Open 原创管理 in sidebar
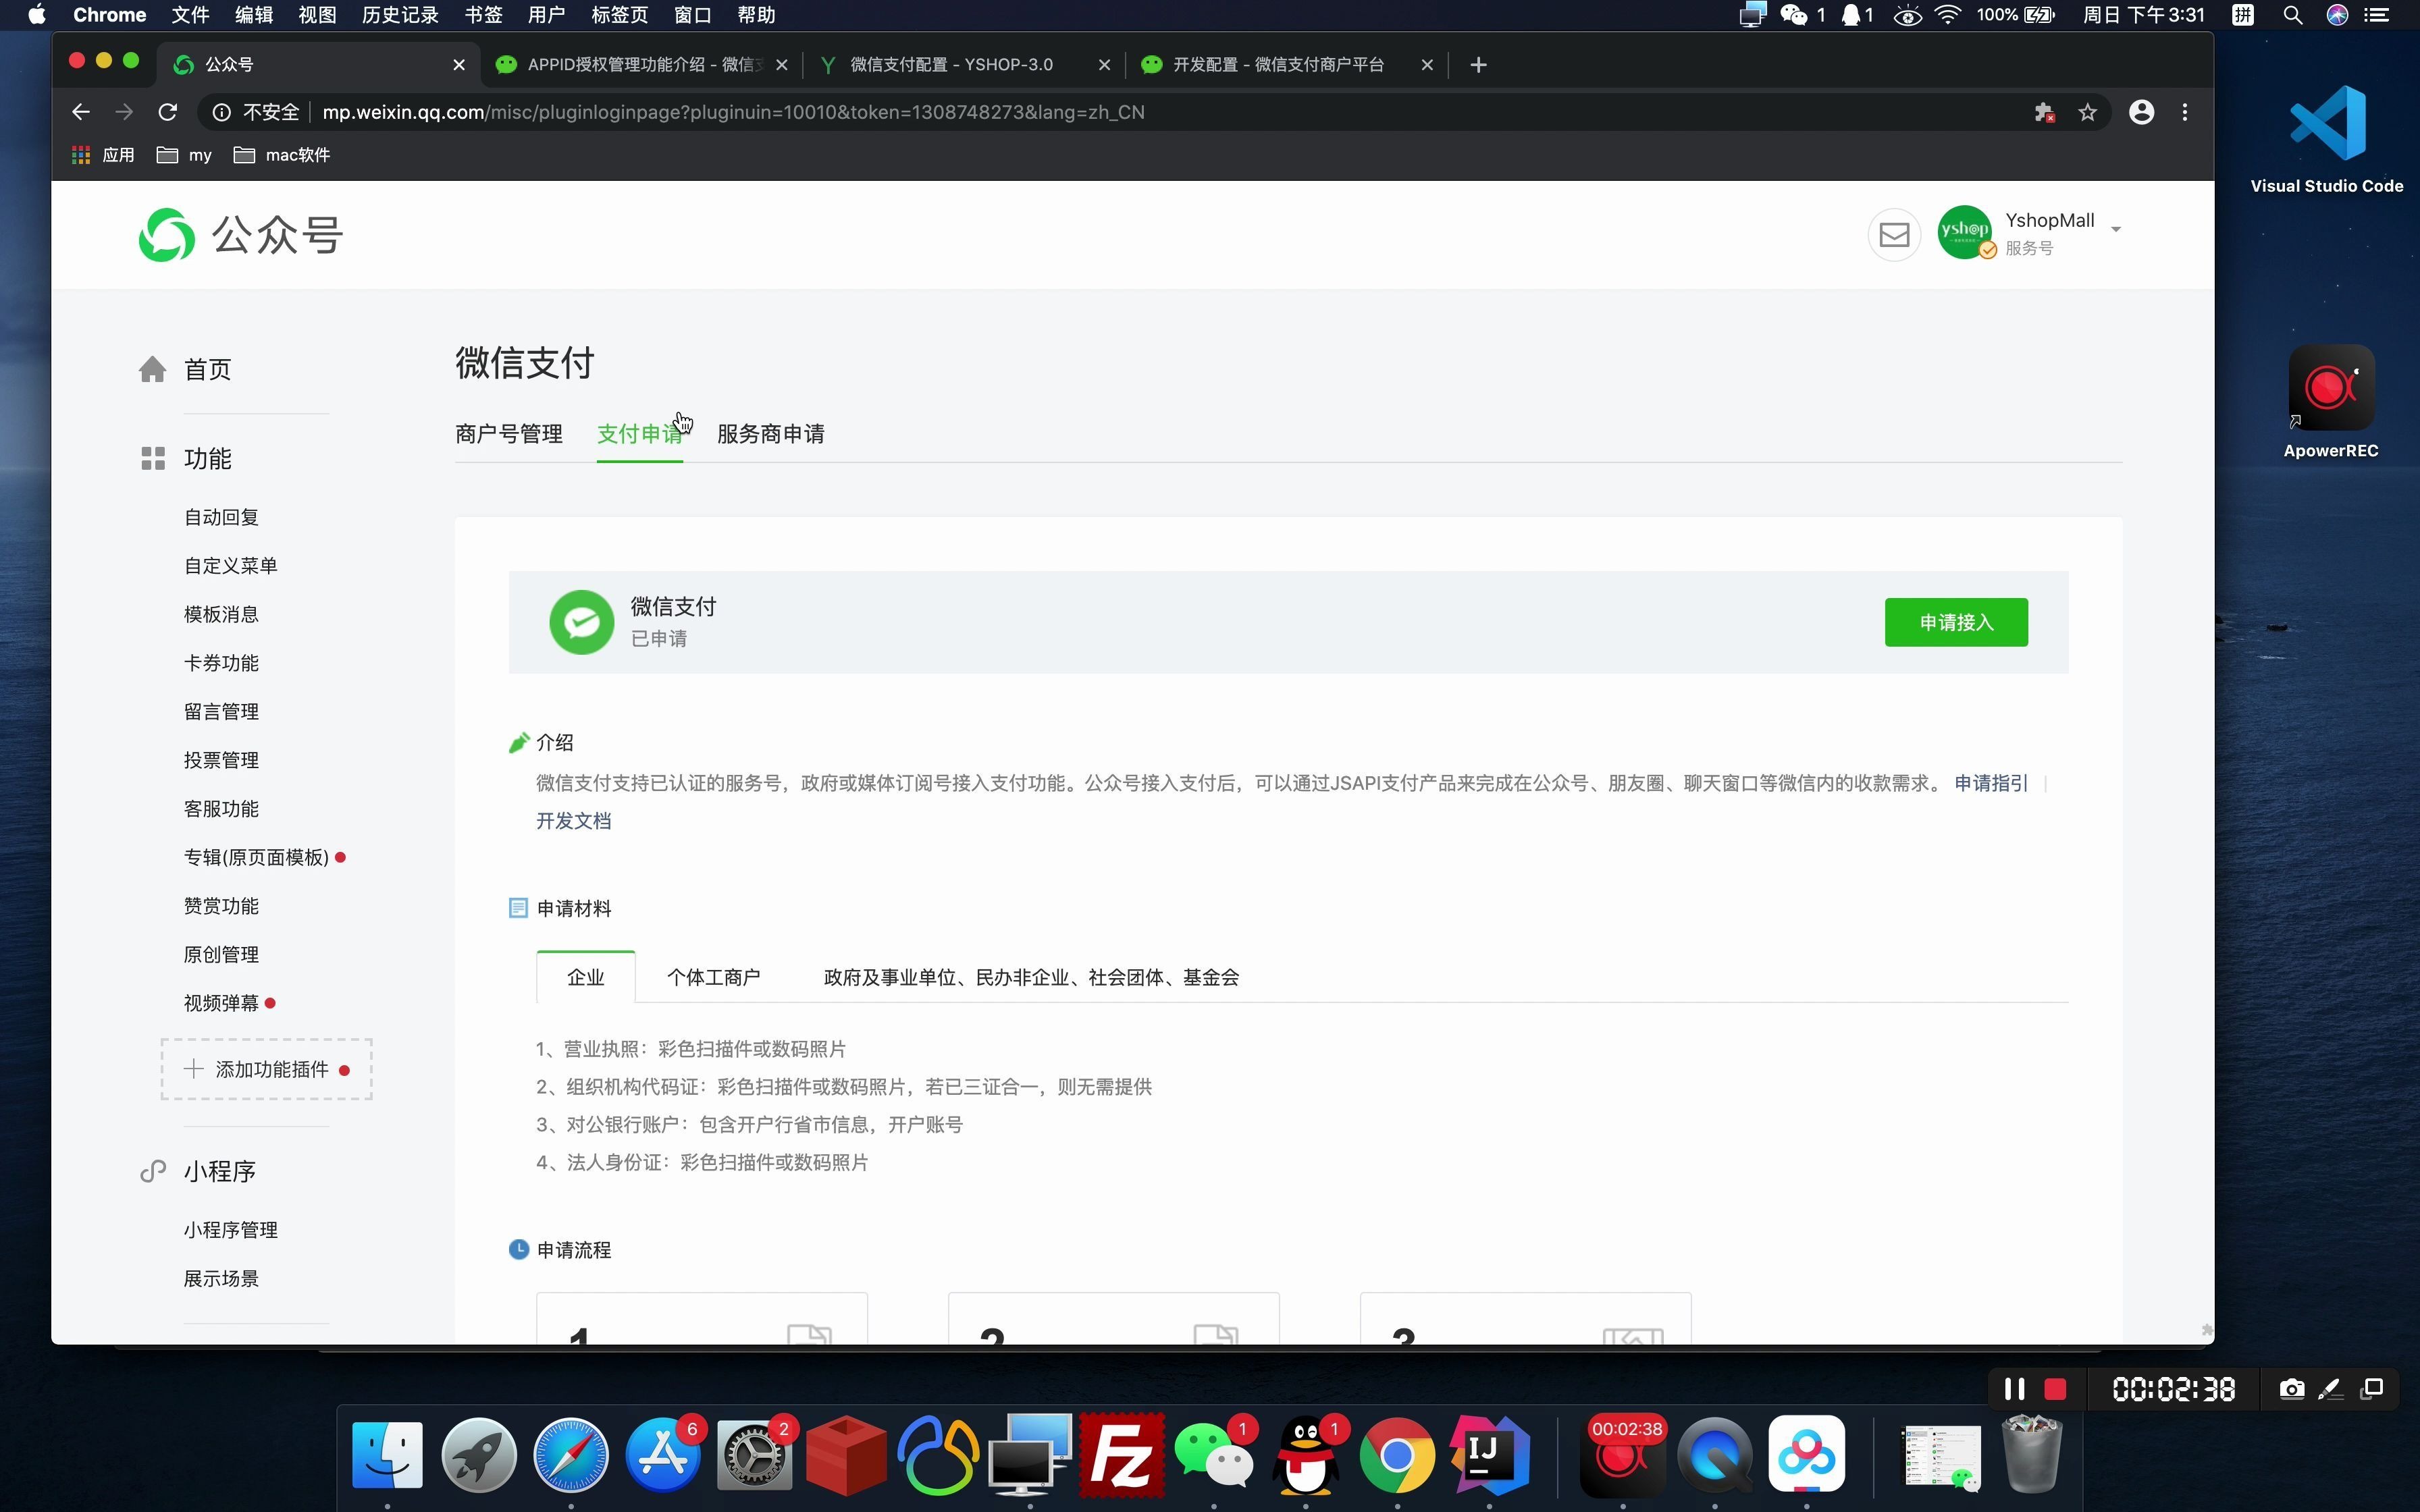 221,954
